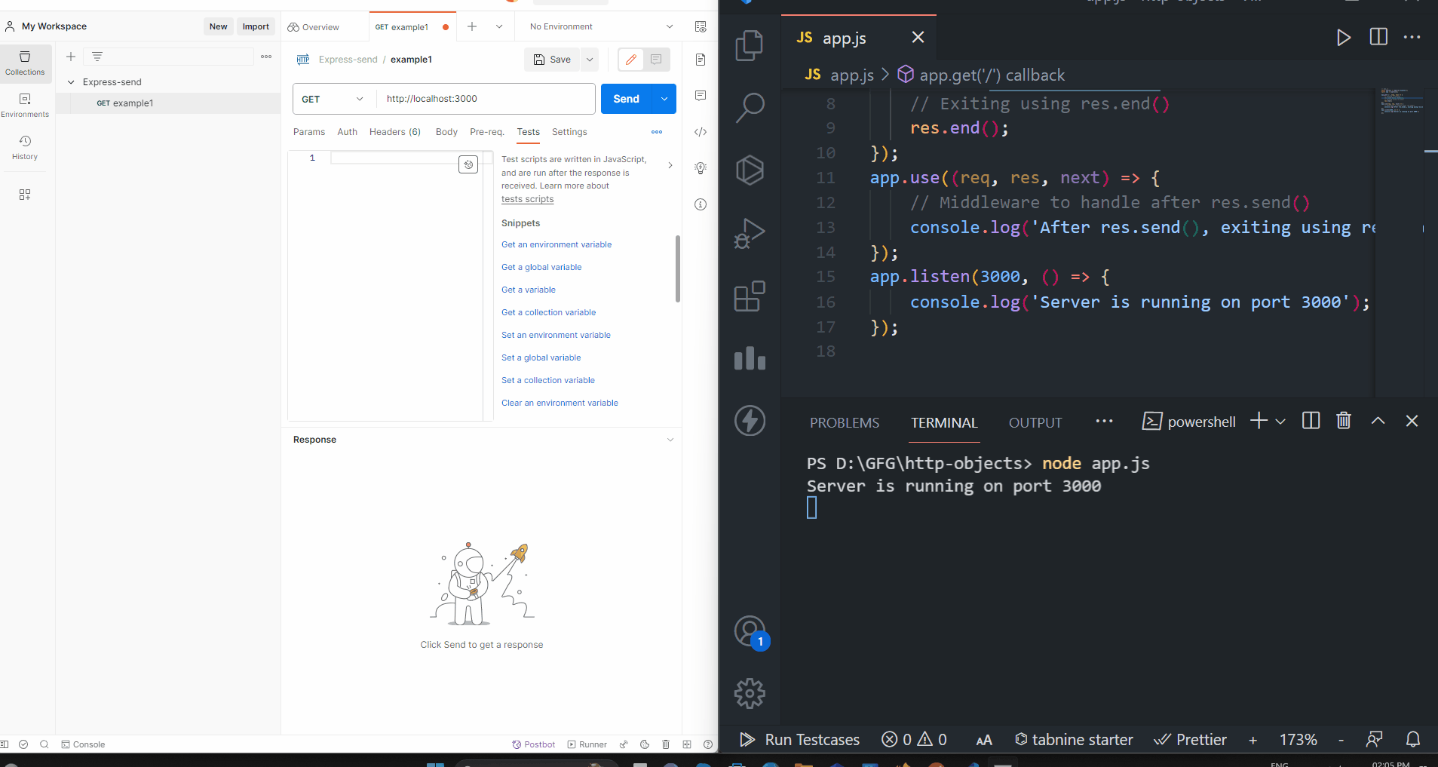This screenshot has width=1438, height=767.
Task: Open the Extensions view in VS Code
Action: tap(750, 296)
